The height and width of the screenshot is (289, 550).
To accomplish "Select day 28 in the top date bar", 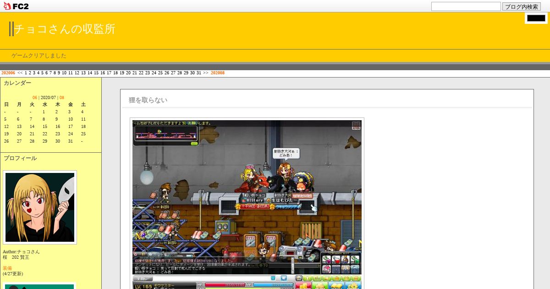I will coord(180,73).
